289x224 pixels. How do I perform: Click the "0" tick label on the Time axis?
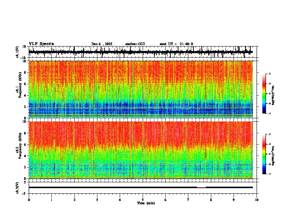click(29, 200)
